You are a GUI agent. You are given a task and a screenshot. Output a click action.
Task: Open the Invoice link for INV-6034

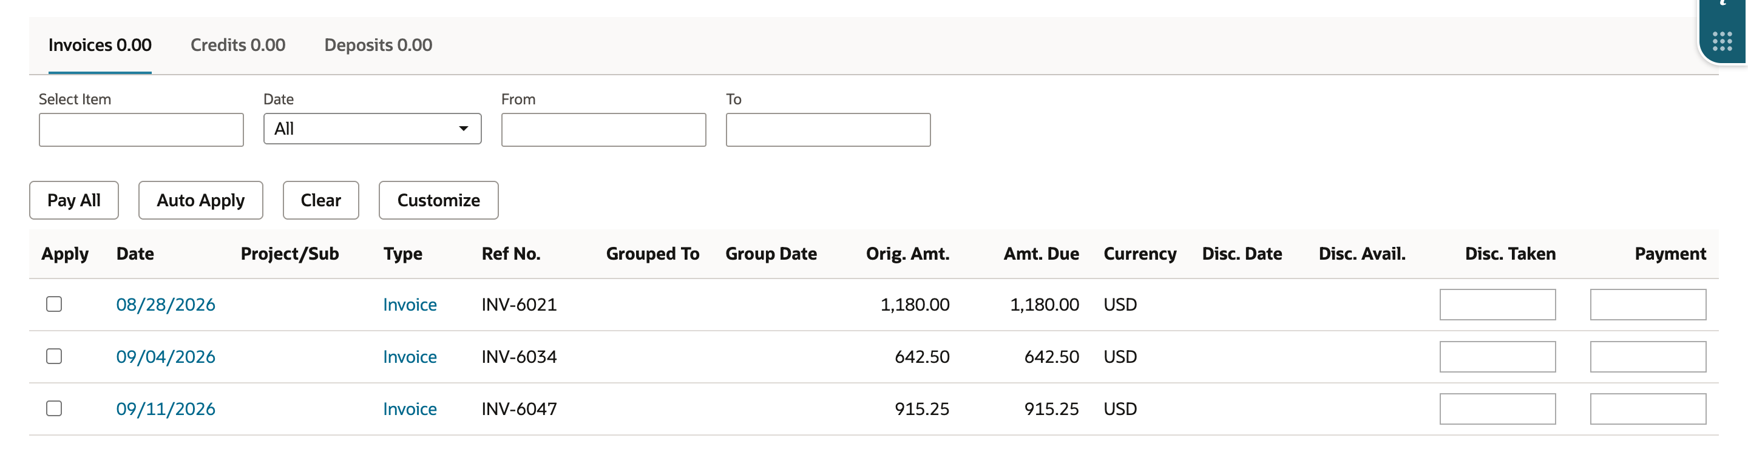[x=410, y=357]
